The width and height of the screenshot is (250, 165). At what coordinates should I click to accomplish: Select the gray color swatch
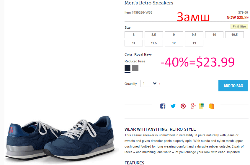click(135, 68)
